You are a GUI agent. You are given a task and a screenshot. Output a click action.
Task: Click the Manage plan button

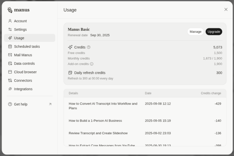[196, 32]
